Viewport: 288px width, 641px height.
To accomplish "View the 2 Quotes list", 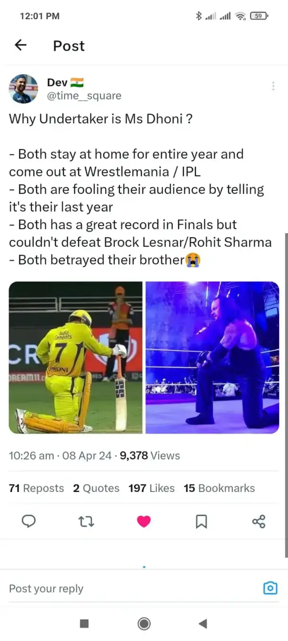I will 96,488.
